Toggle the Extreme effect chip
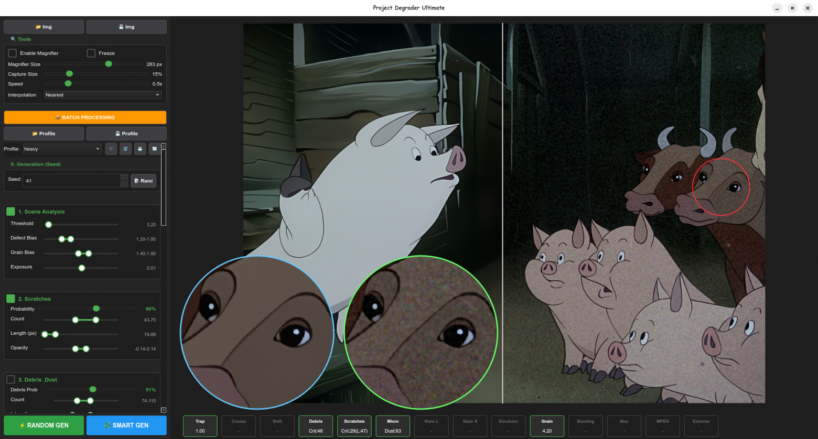The height and width of the screenshot is (439, 818). click(701, 426)
